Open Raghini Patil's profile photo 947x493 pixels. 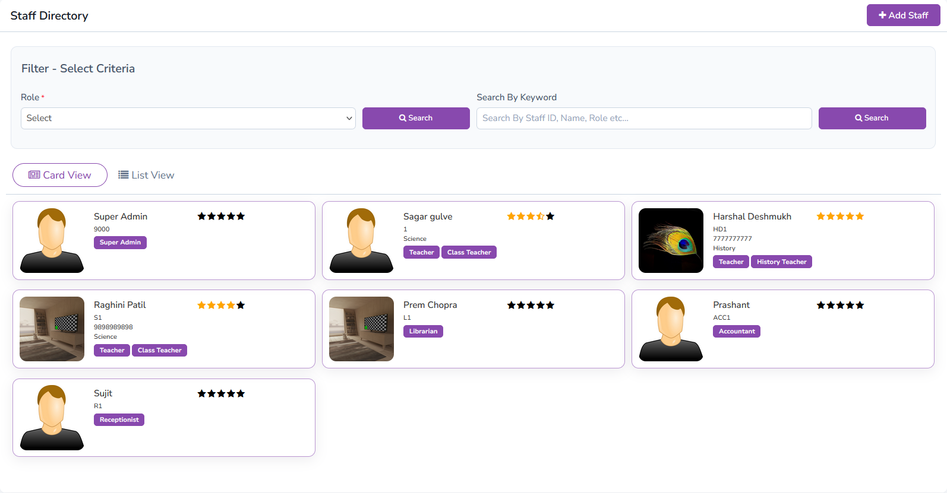pyautogui.click(x=52, y=329)
